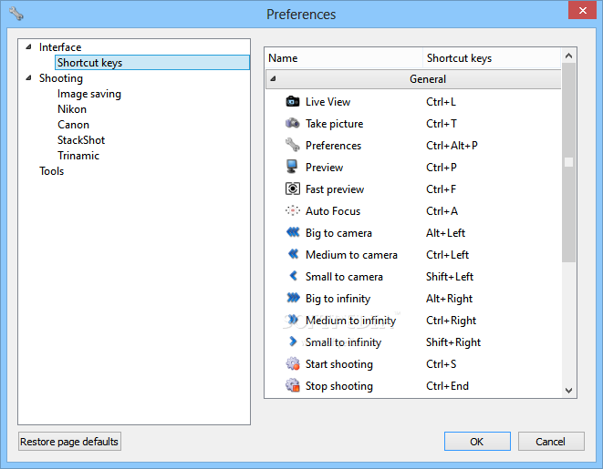
Task: Select the Big to camera row name
Action: [338, 233]
